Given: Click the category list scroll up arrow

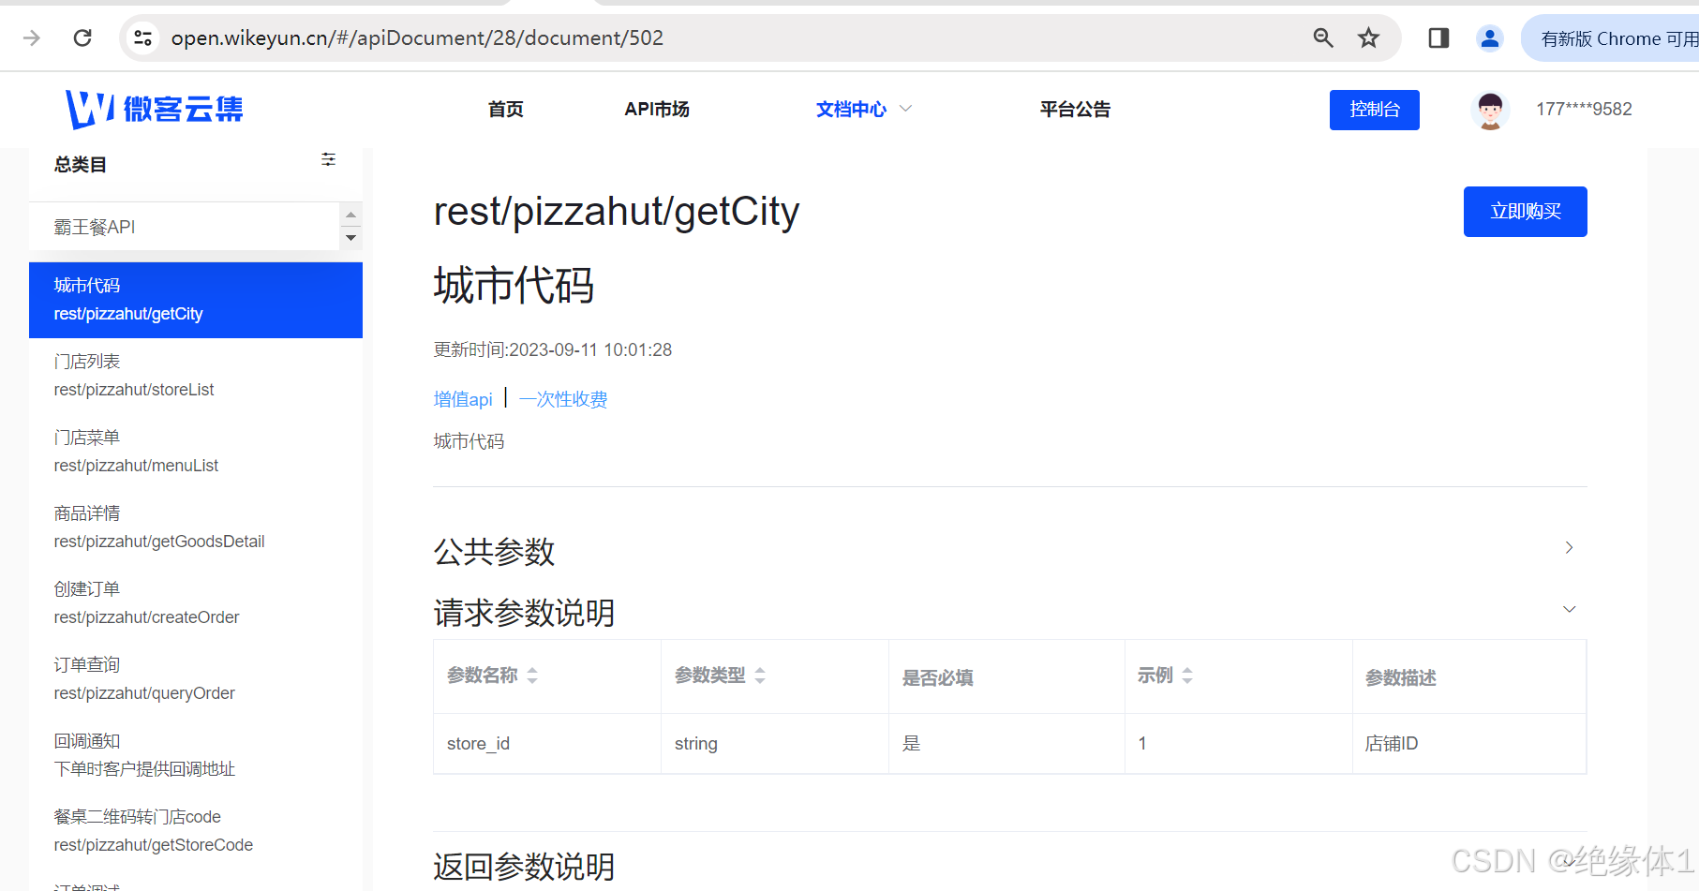Looking at the screenshot, I should tap(350, 215).
